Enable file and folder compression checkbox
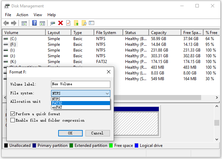 (12, 120)
